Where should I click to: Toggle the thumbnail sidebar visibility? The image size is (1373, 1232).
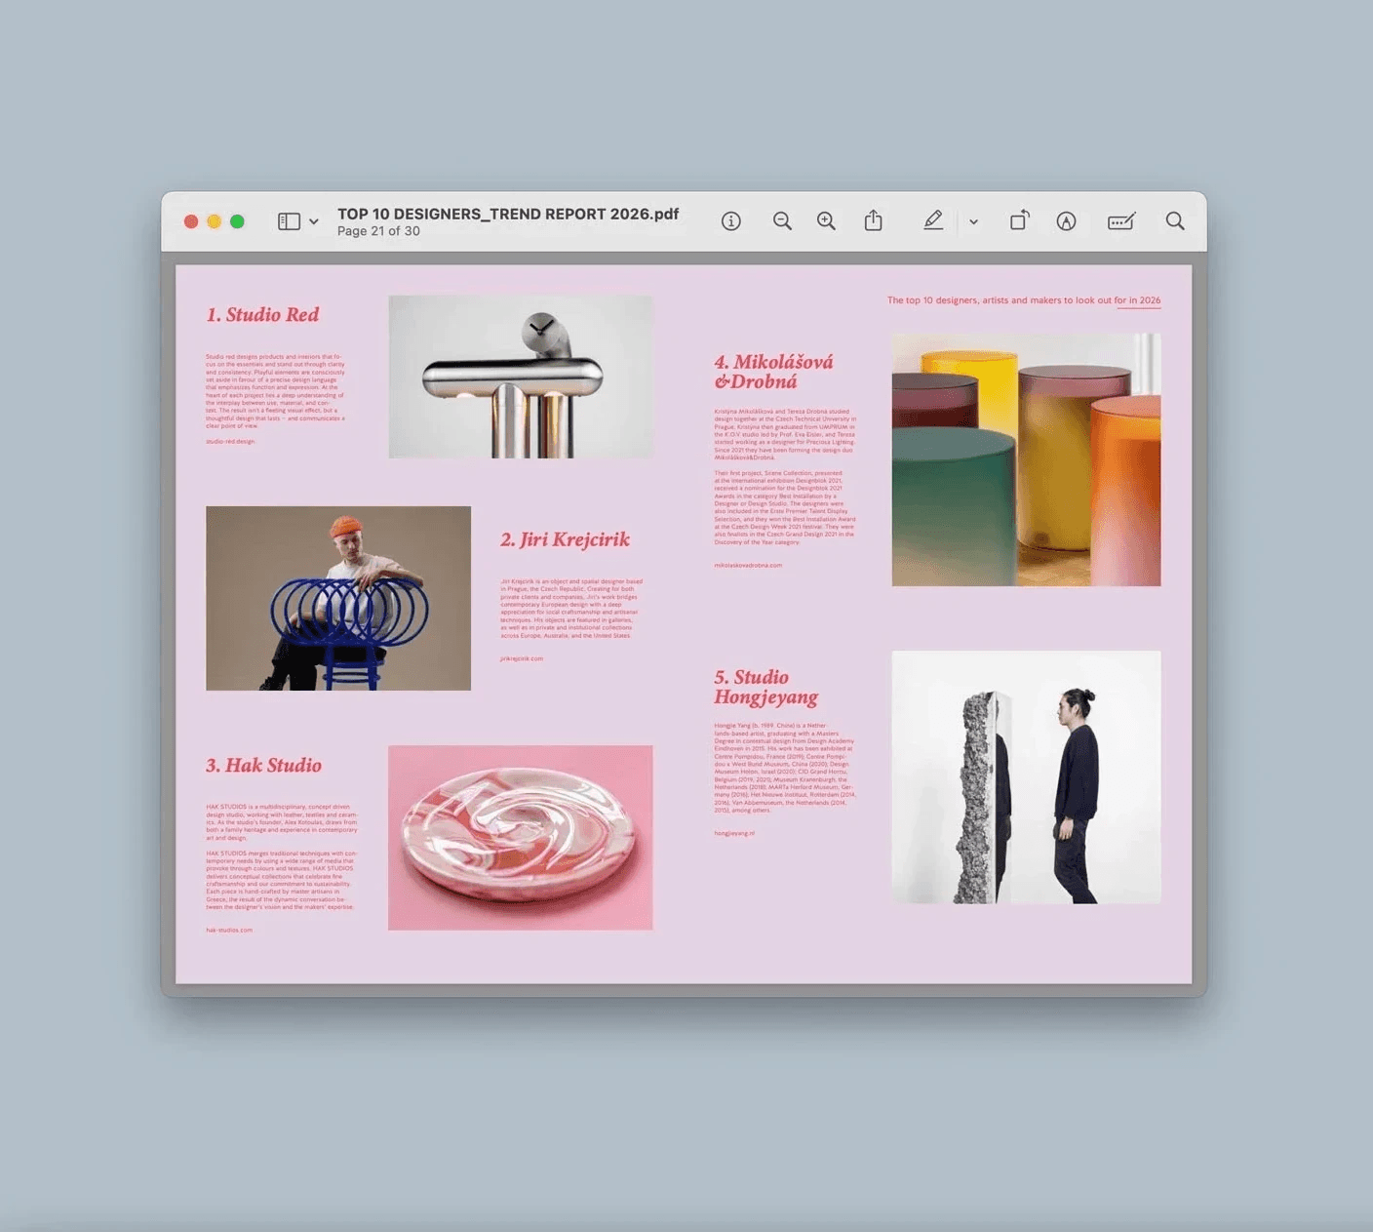(x=288, y=220)
